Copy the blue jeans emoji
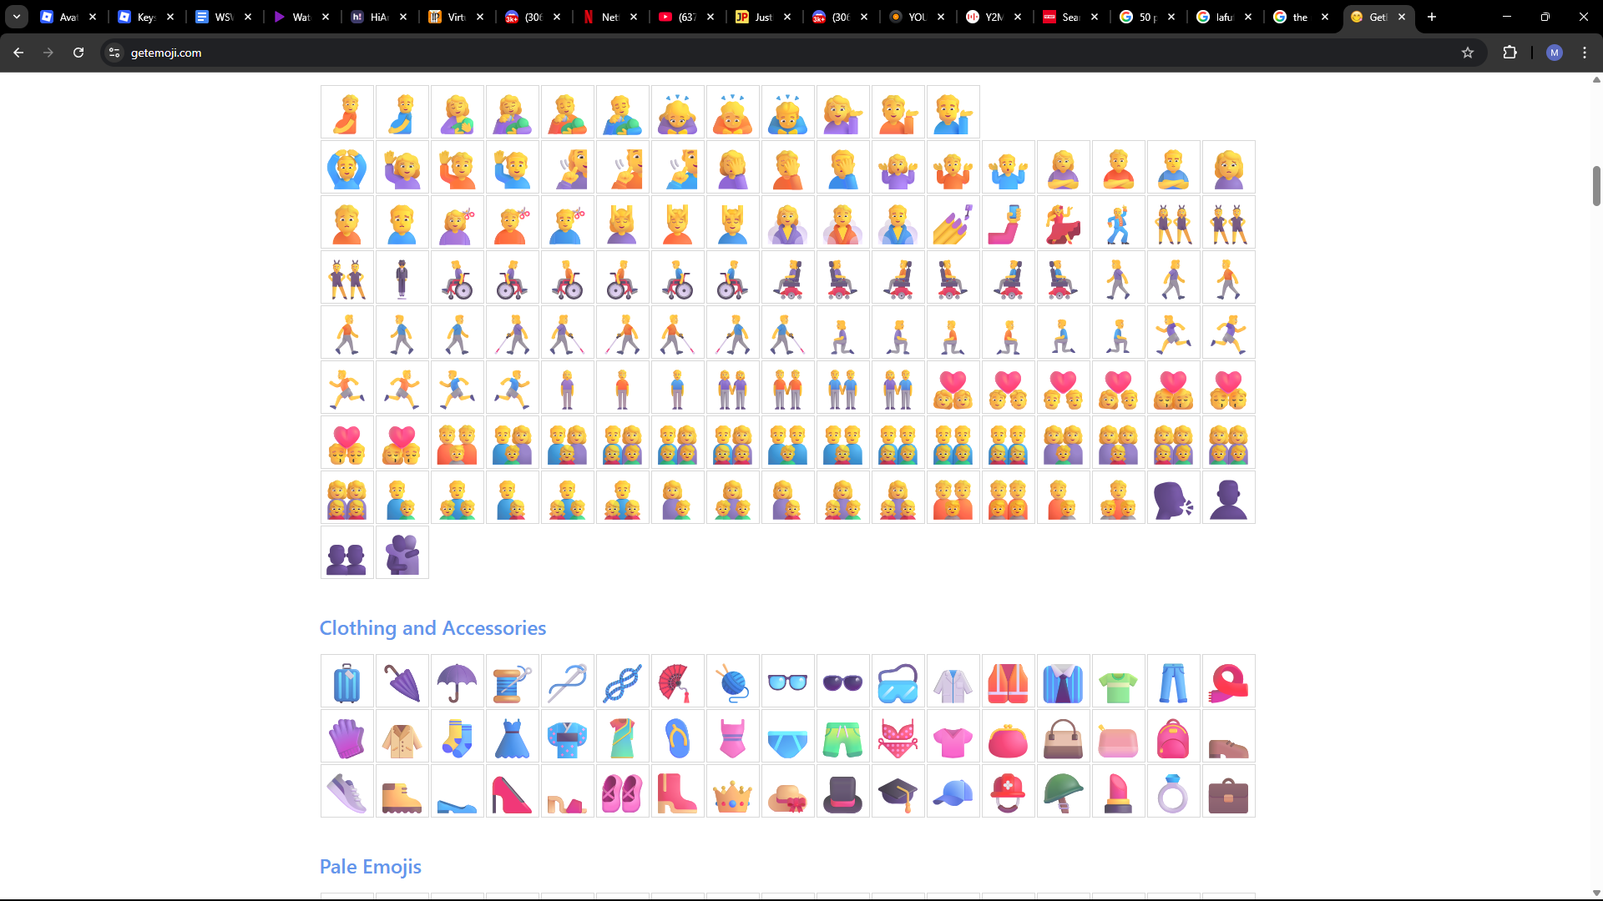 1174,682
